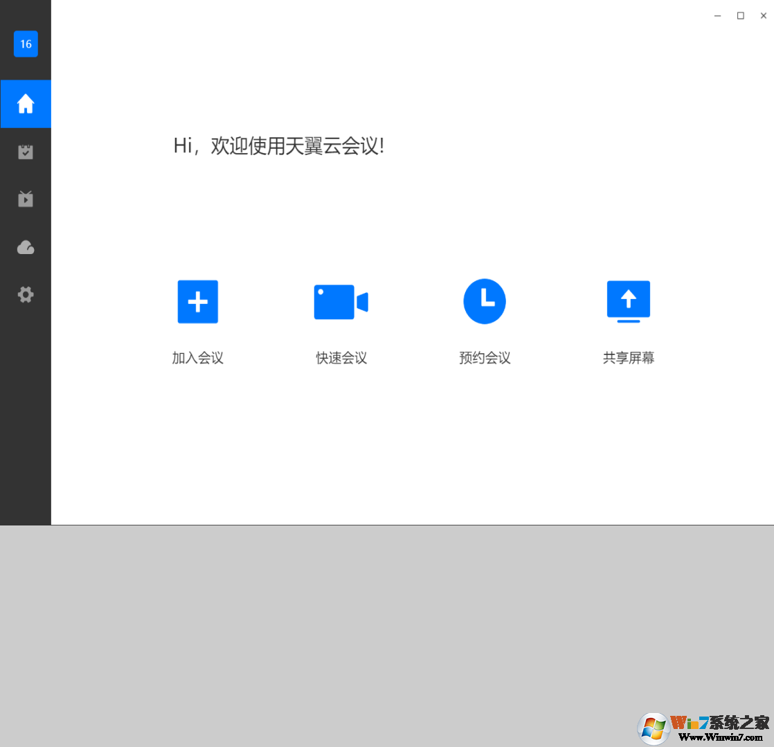Click the blue "16" date badge
This screenshot has height=747, width=774.
[26, 44]
